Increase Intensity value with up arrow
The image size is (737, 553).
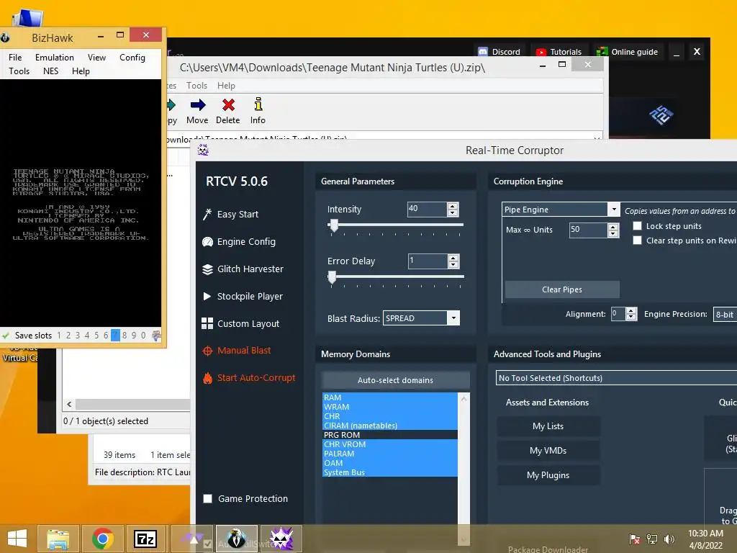(453, 206)
